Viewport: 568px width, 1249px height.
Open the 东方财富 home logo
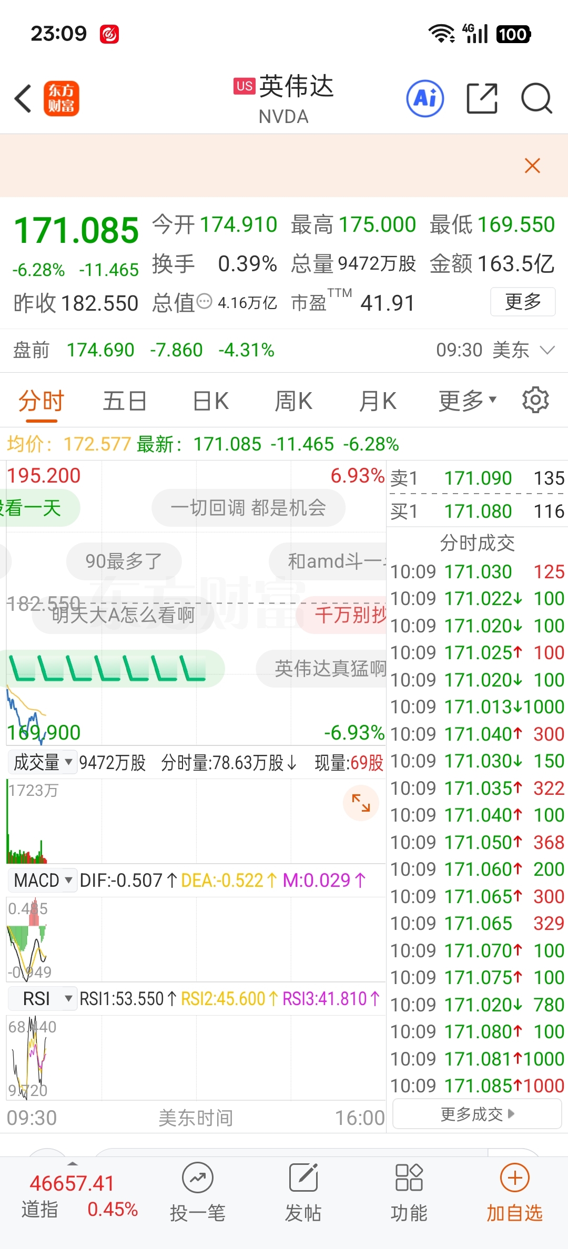pyautogui.click(x=61, y=99)
